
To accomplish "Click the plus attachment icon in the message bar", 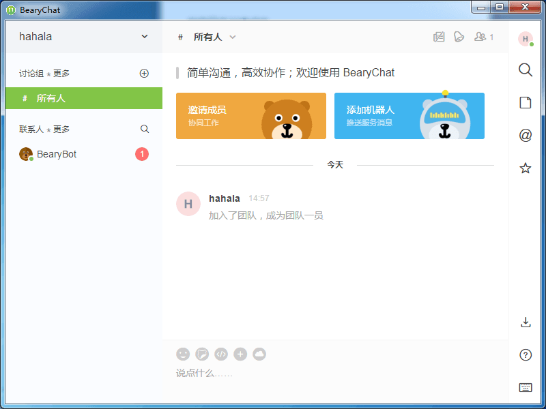I will pyautogui.click(x=240, y=354).
